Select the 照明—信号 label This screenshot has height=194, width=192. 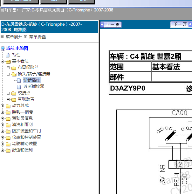point(23,112)
